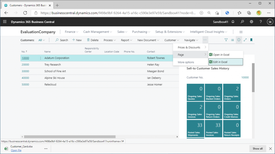Open the notifications bell icon
The image size is (275, 154).
click(233, 22)
